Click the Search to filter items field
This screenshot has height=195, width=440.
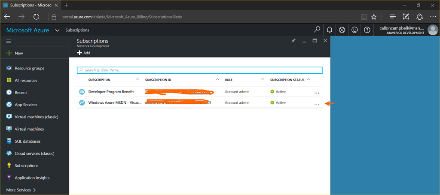pos(199,70)
